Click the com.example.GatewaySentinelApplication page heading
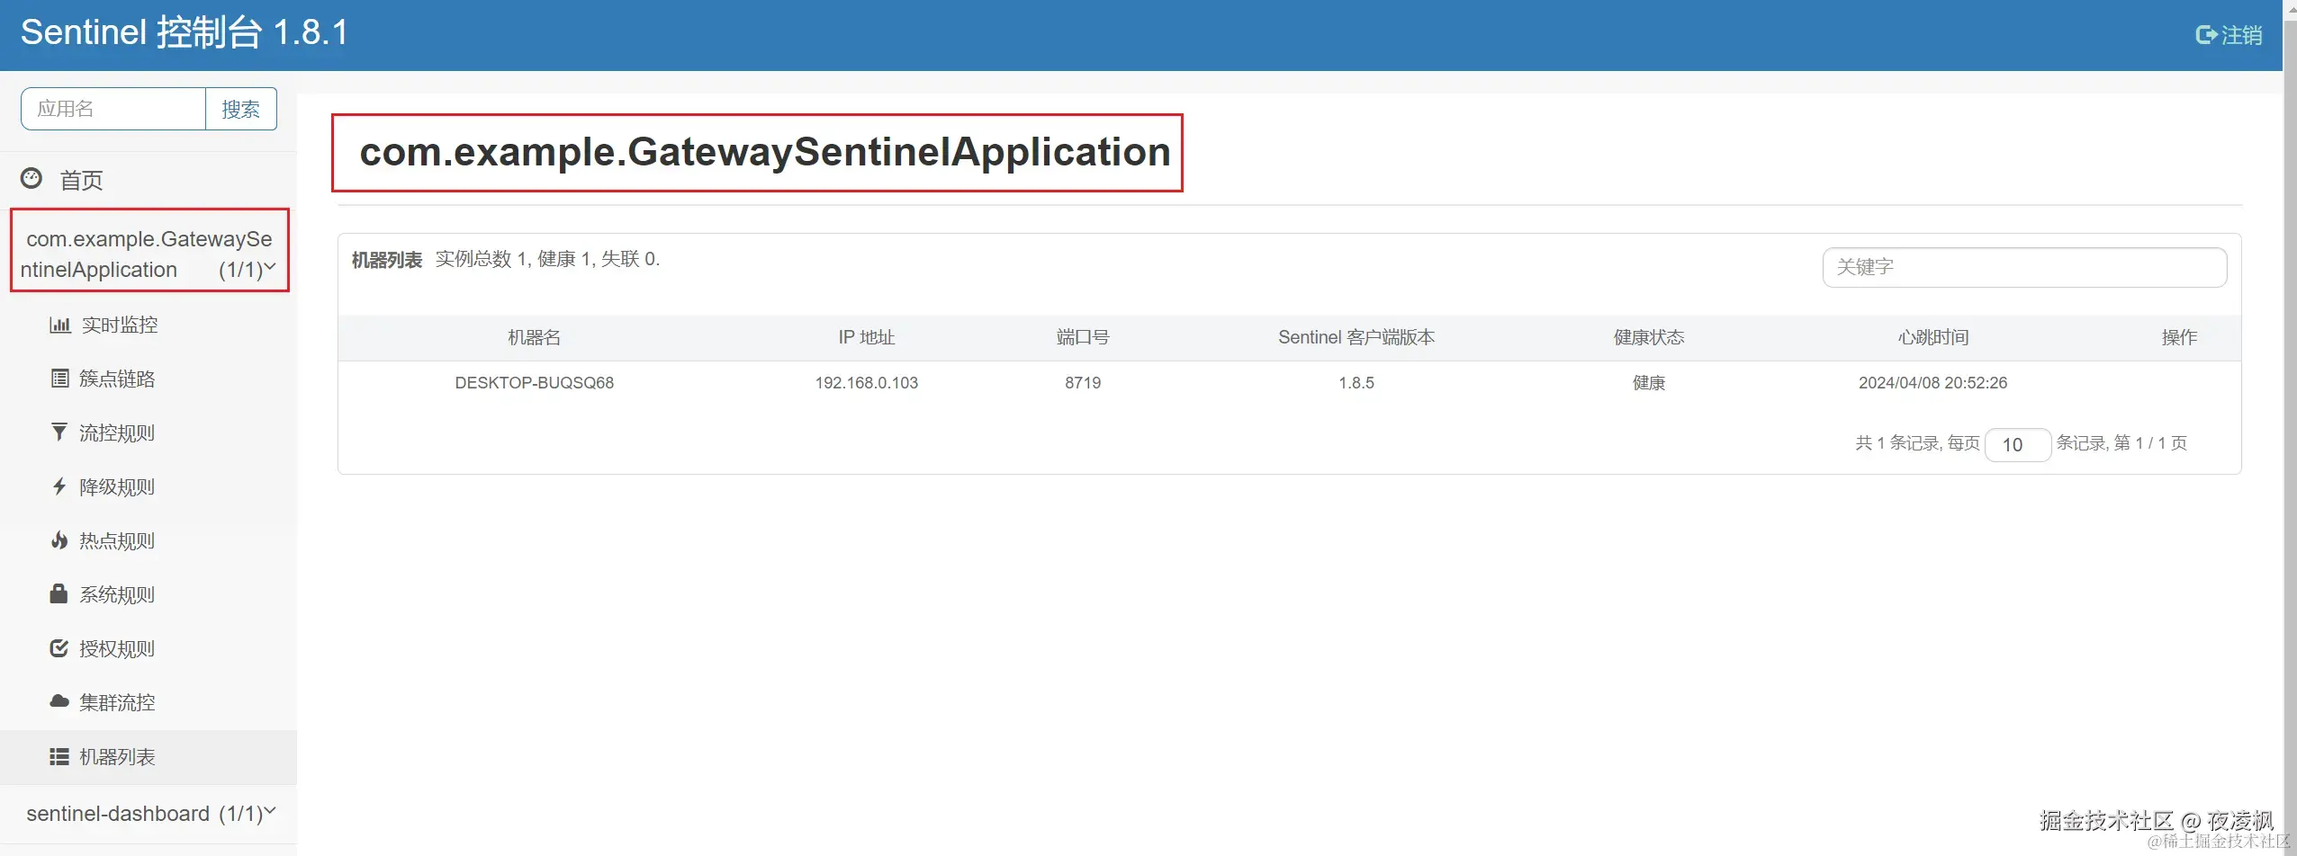The width and height of the screenshot is (2297, 856). point(765,152)
